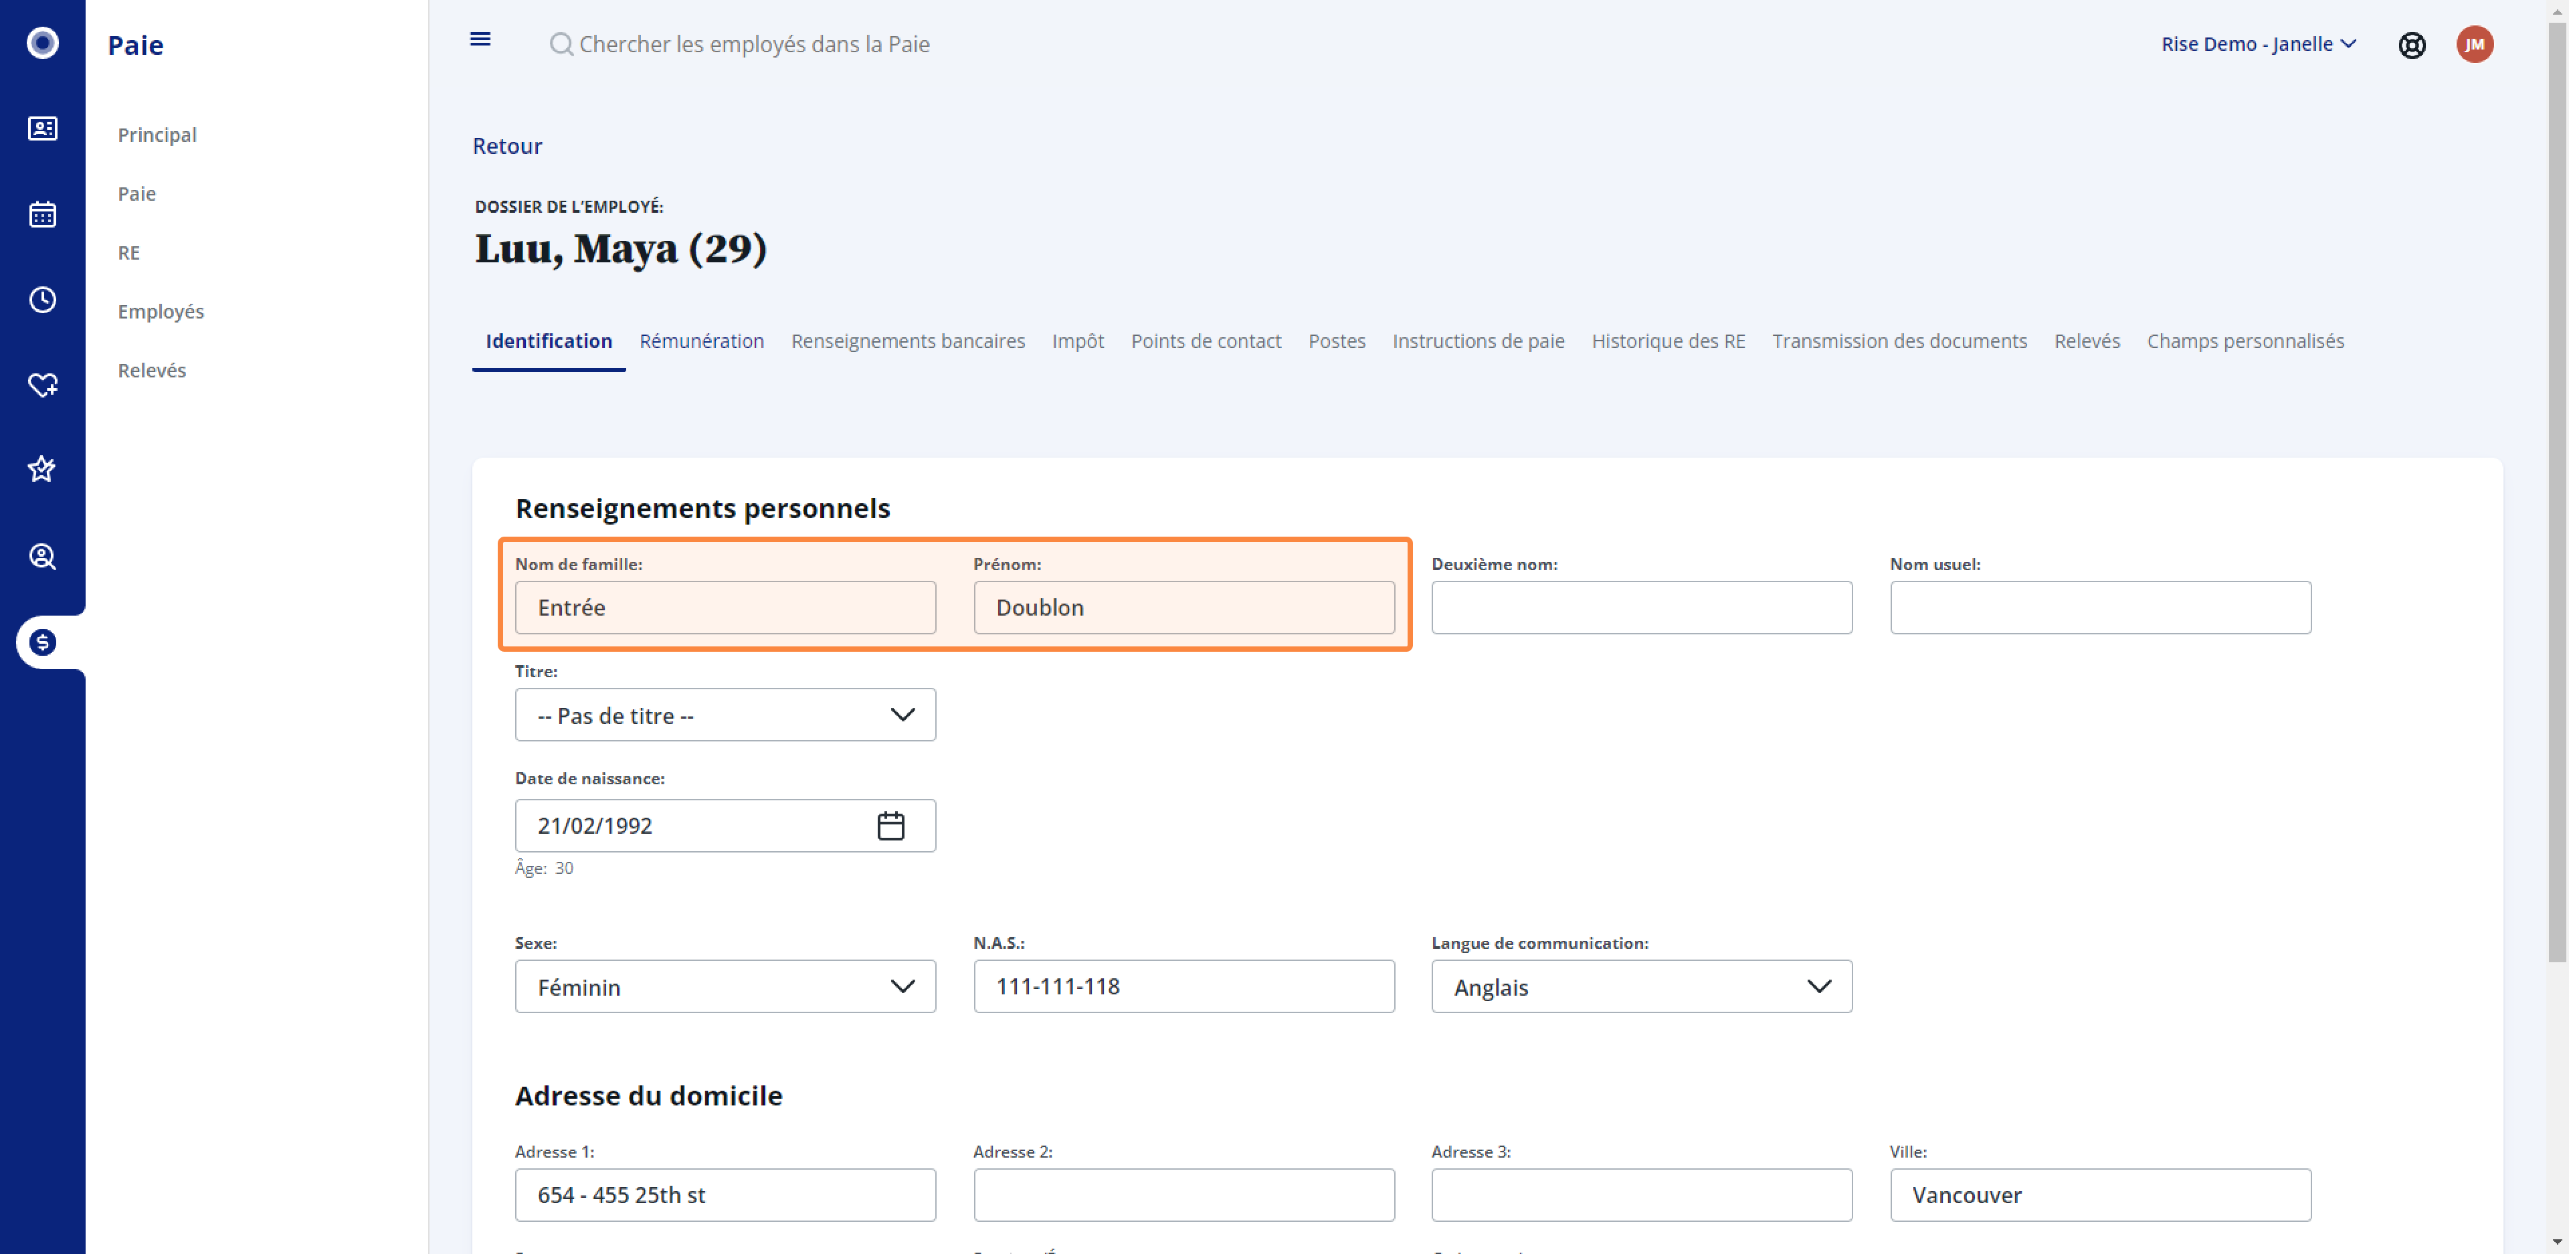Open Employés in the side menu
This screenshot has width=2569, height=1254.
point(161,311)
